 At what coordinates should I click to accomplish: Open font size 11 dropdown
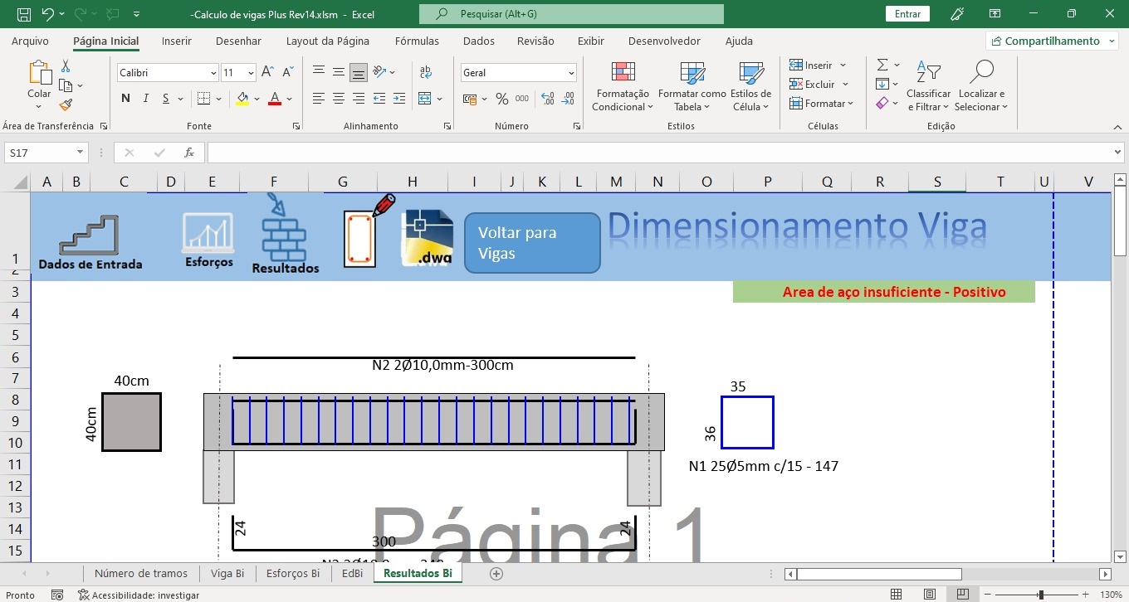pyautogui.click(x=250, y=73)
